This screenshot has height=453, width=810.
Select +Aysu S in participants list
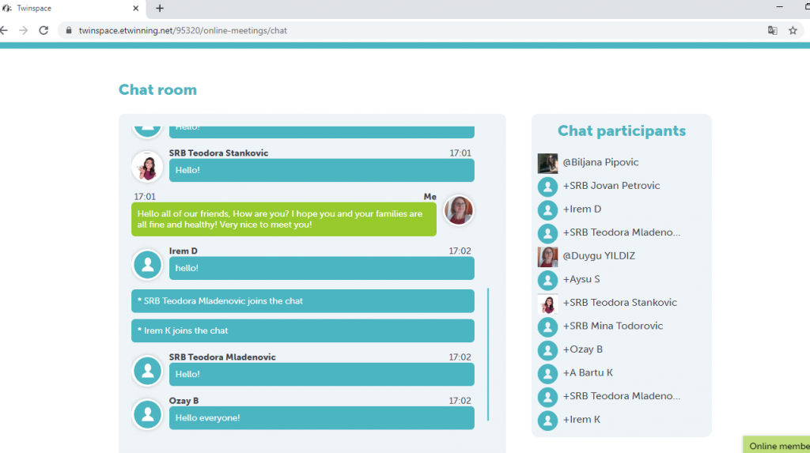pyautogui.click(x=581, y=279)
